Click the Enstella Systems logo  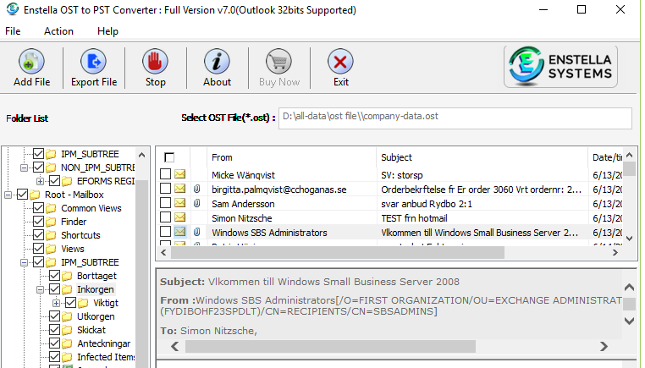point(560,67)
